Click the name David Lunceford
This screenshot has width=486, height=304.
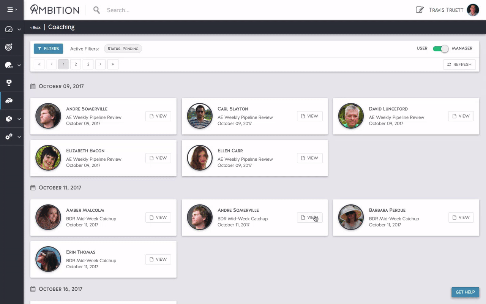coord(388,109)
